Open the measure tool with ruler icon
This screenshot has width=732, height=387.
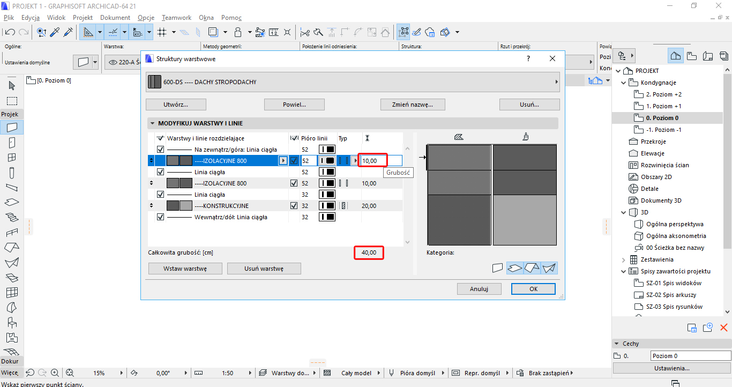tap(274, 32)
